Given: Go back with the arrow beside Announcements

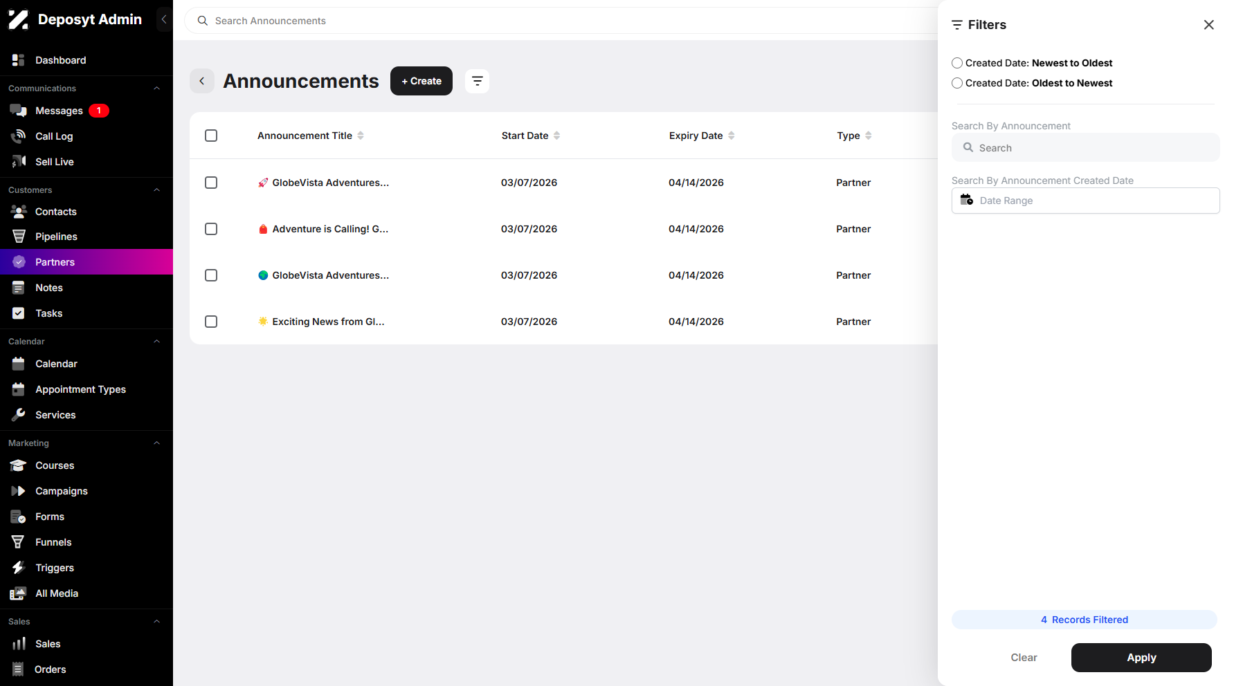Looking at the screenshot, I should (202, 81).
